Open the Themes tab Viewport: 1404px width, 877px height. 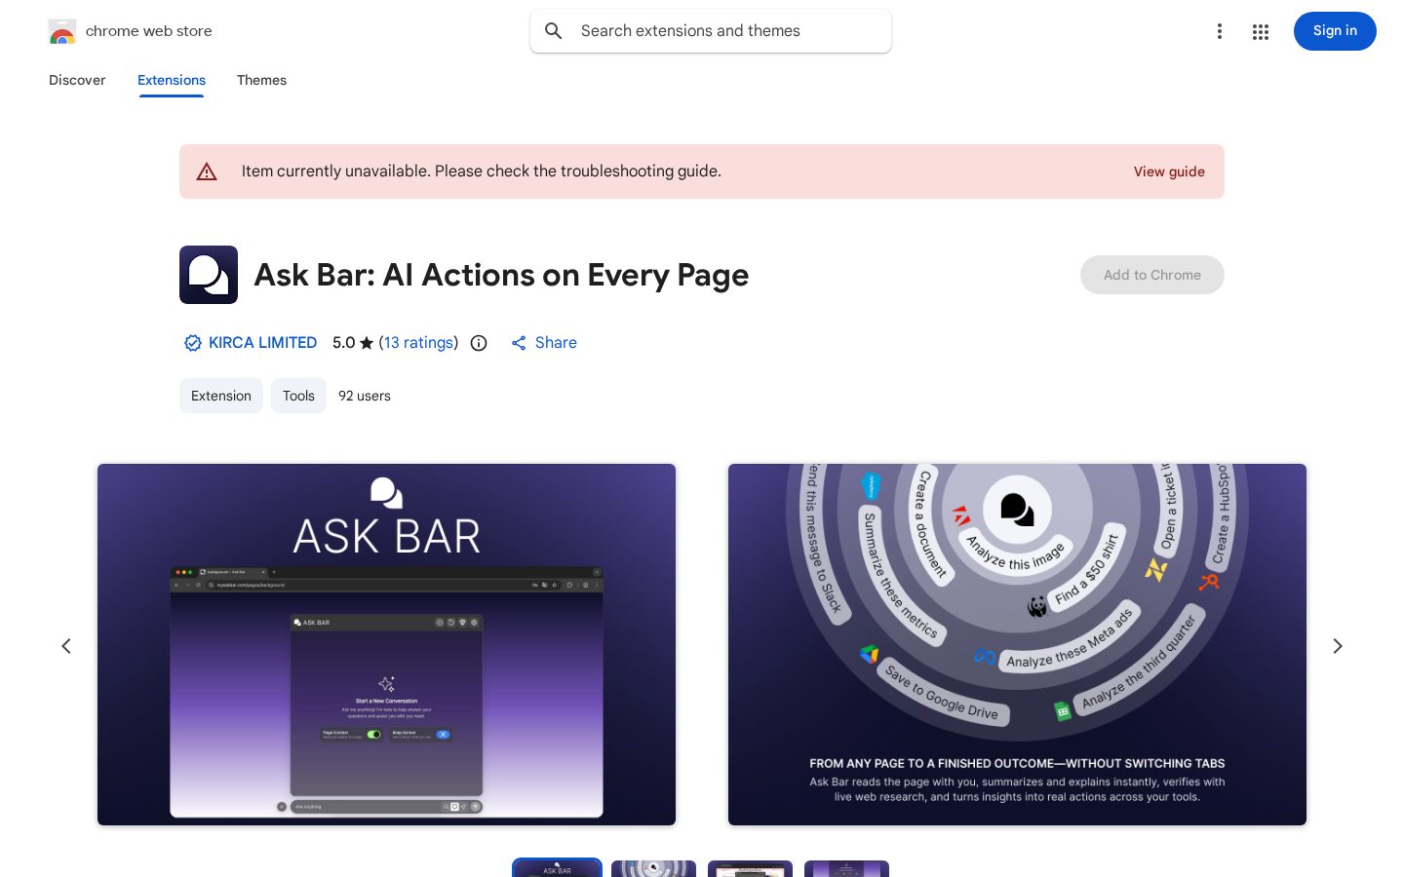(x=261, y=80)
